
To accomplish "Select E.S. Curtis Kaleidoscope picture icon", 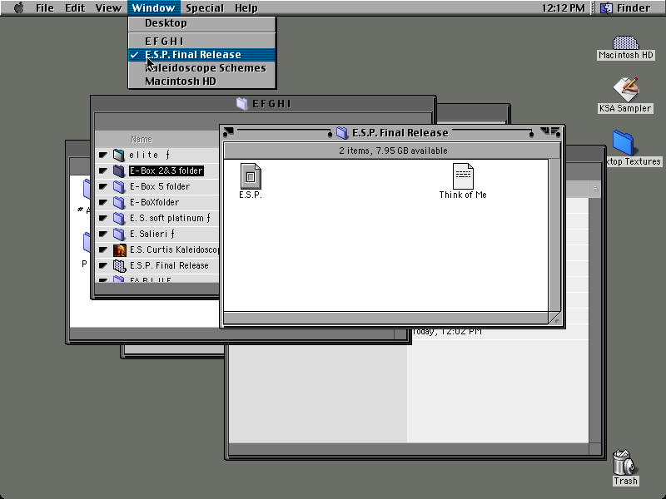I will pos(119,250).
